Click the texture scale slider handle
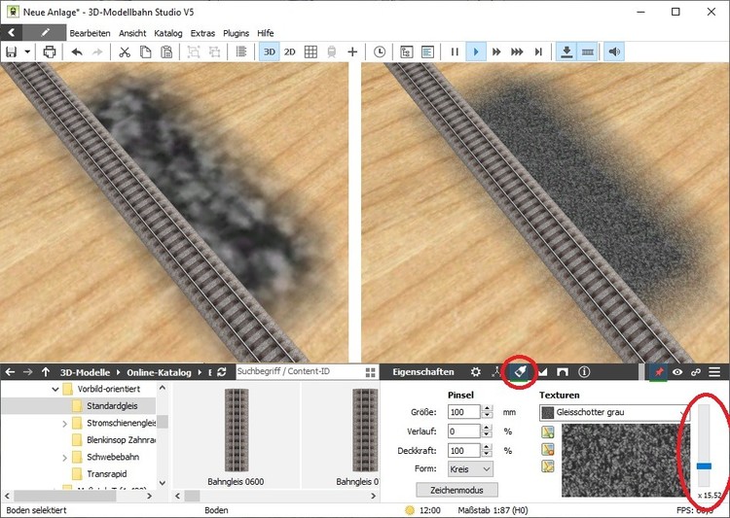 (x=705, y=466)
